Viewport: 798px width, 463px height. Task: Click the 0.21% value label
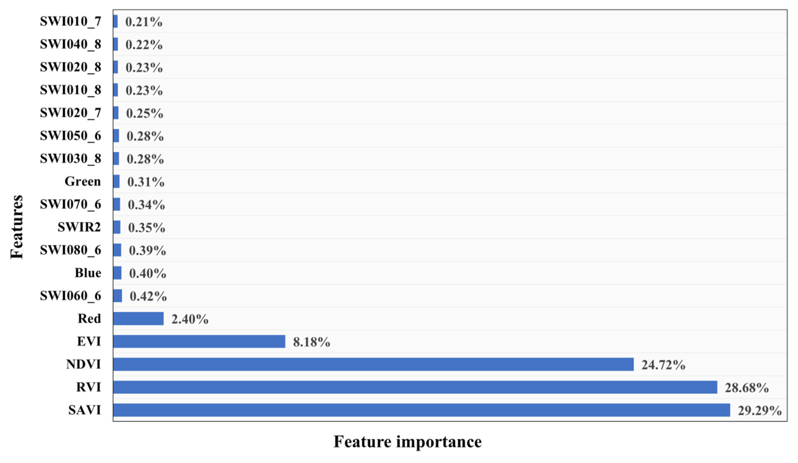[x=144, y=22]
